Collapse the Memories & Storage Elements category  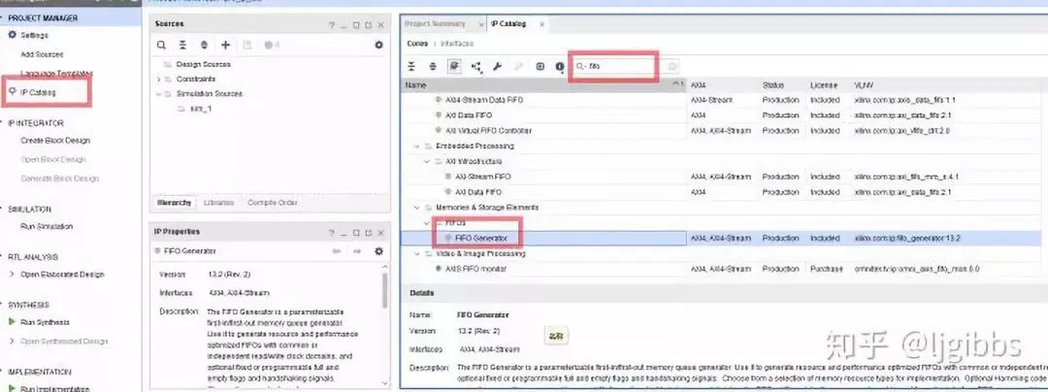pyautogui.click(x=417, y=208)
